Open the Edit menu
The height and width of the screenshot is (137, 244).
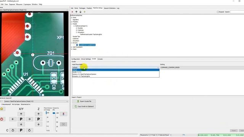pyautogui.click(x=2, y=4)
